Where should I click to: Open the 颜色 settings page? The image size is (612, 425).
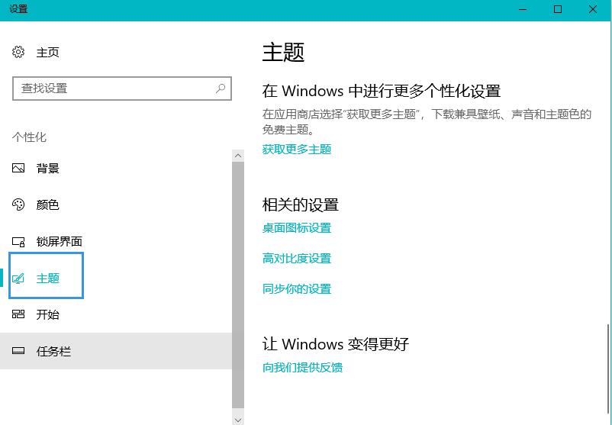116,204
